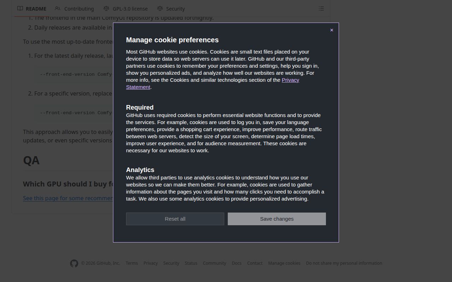Screen dimensions: 452x282
Task: Select the GPL-3.0 license tab
Action: tap(126, 8)
